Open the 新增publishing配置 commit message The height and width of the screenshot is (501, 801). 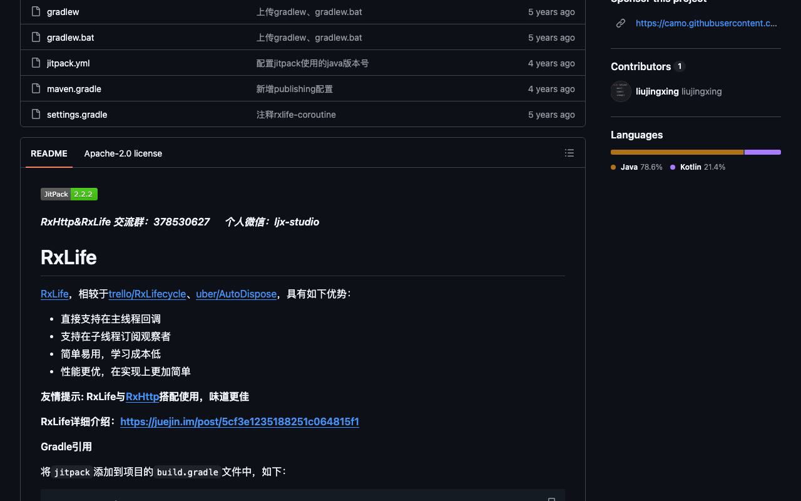tap(294, 89)
